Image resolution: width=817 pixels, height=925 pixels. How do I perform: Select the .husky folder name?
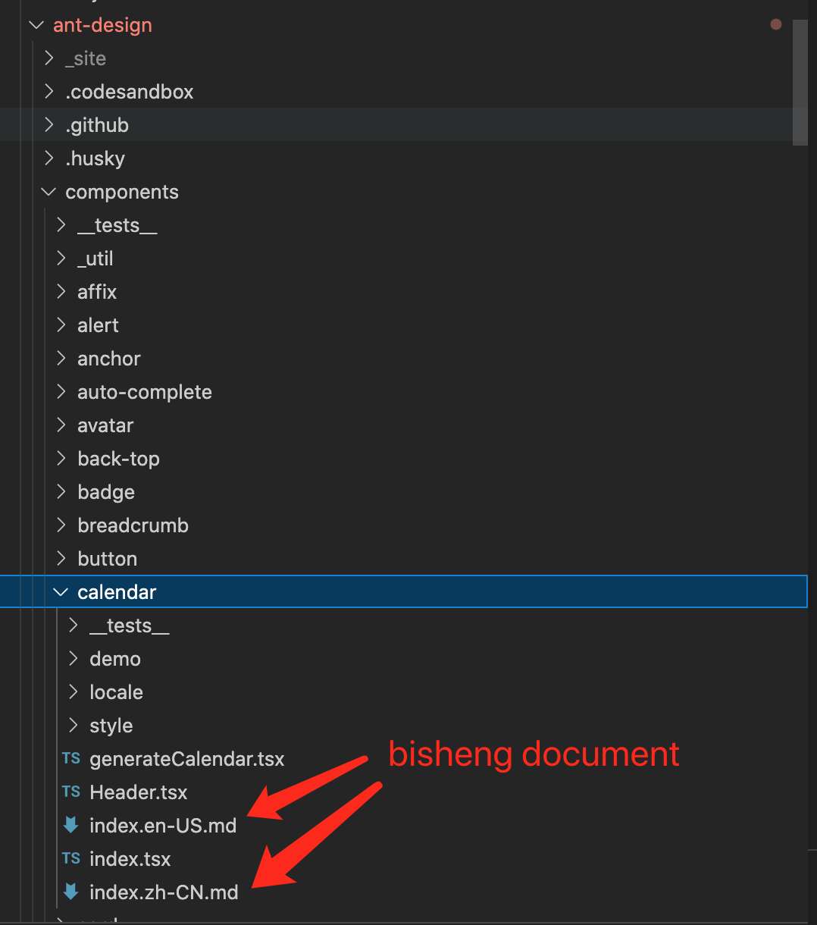tap(95, 158)
